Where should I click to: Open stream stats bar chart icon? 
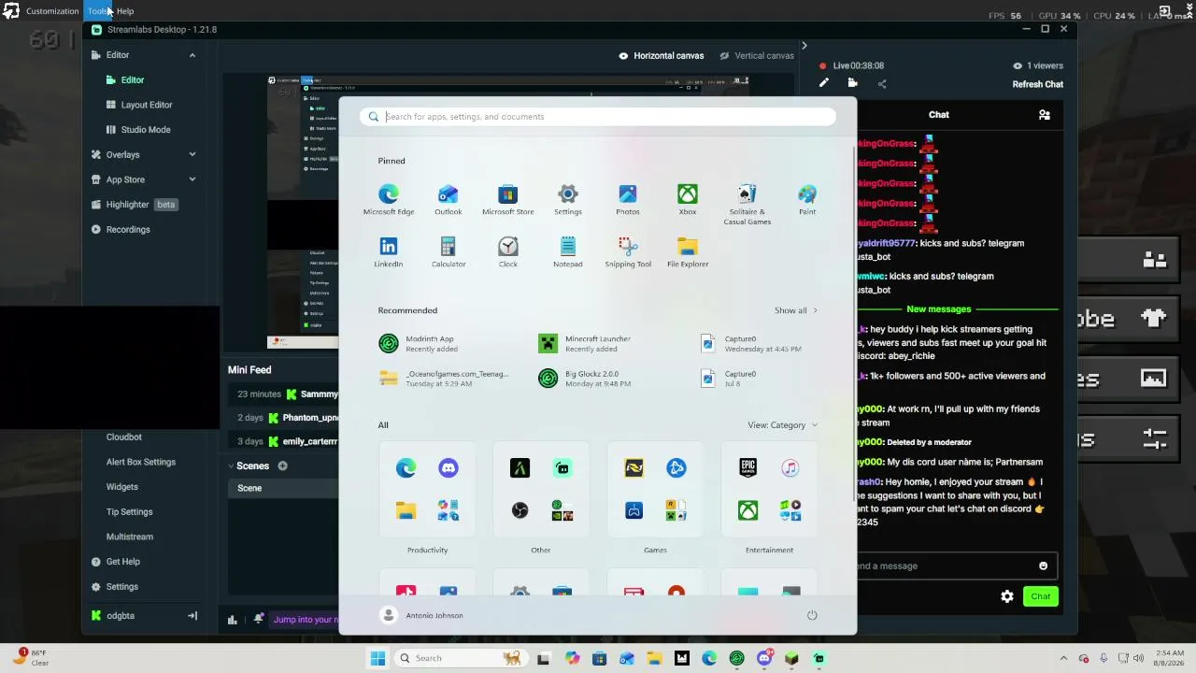(233, 619)
